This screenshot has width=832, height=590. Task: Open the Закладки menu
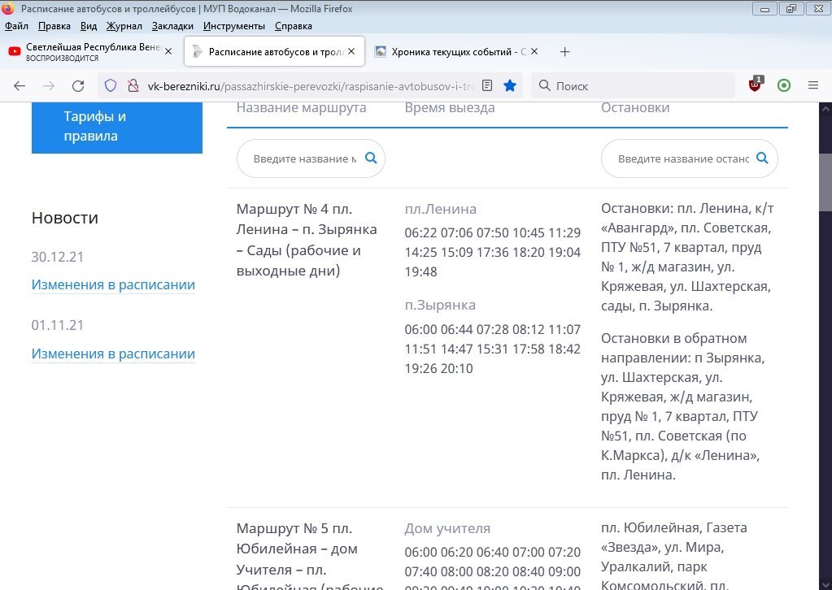point(172,26)
